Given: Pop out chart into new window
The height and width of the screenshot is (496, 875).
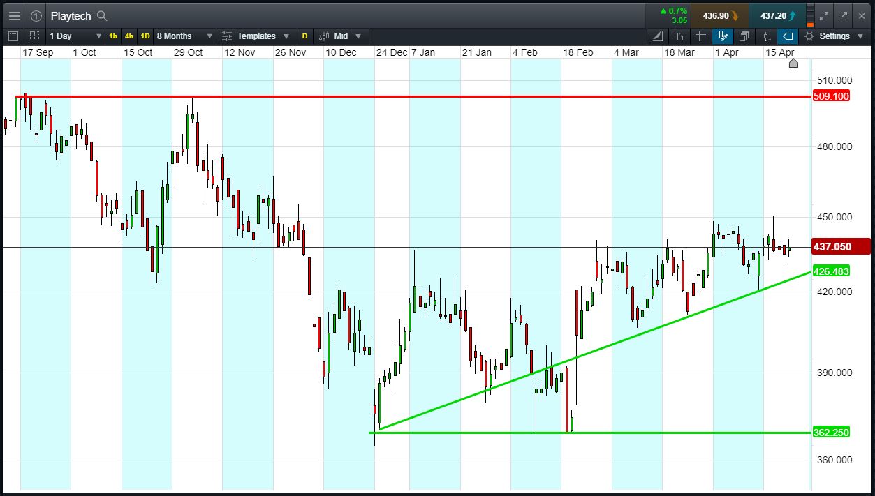Looking at the screenshot, I should pos(842,15).
